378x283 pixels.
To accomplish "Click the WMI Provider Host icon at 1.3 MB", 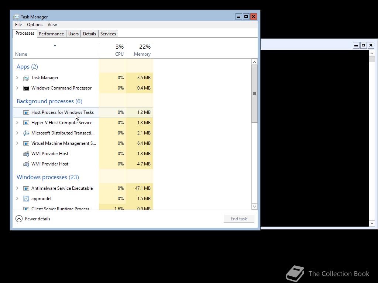I will coord(26,154).
